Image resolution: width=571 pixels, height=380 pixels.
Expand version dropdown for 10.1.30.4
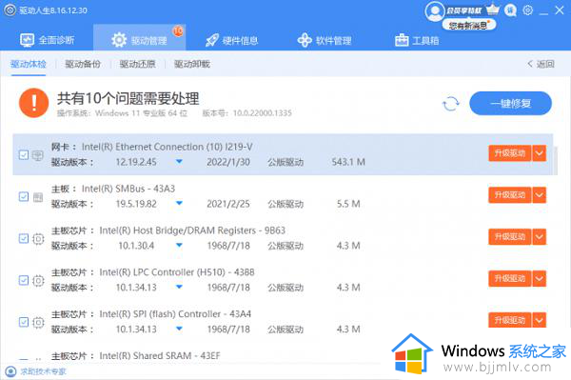point(179,245)
